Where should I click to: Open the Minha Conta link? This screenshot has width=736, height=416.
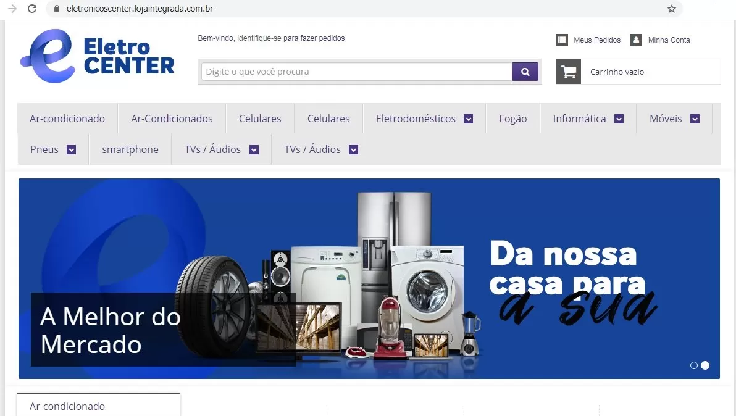click(669, 40)
